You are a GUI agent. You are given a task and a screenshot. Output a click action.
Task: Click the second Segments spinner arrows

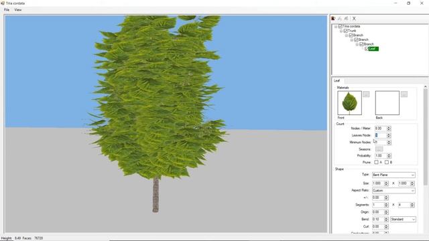point(412,205)
